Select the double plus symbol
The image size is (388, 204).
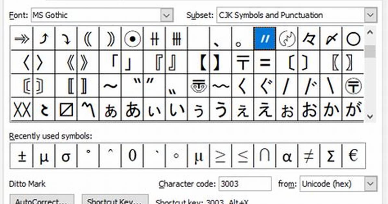click(154, 39)
